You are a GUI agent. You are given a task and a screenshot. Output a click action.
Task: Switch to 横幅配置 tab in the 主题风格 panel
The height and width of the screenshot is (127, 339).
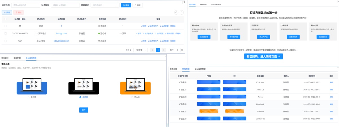pos(17,58)
